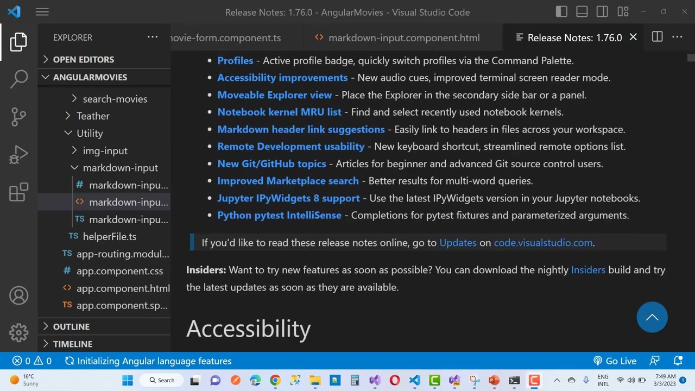Open the Accounts menu icon
This screenshot has width=695, height=391.
click(x=18, y=295)
